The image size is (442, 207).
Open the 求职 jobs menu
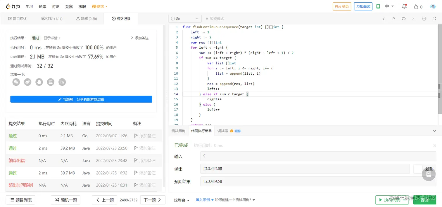(82, 6)
